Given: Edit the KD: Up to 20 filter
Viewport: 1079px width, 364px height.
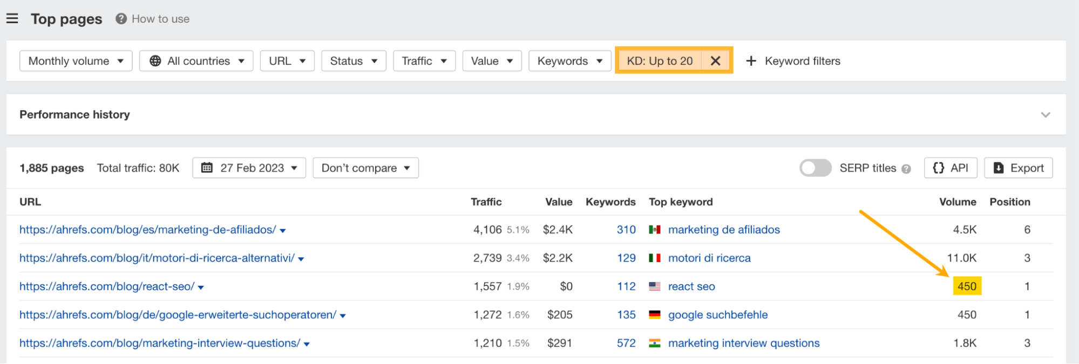Looking at the screenshot, I should tap(660, 61).
